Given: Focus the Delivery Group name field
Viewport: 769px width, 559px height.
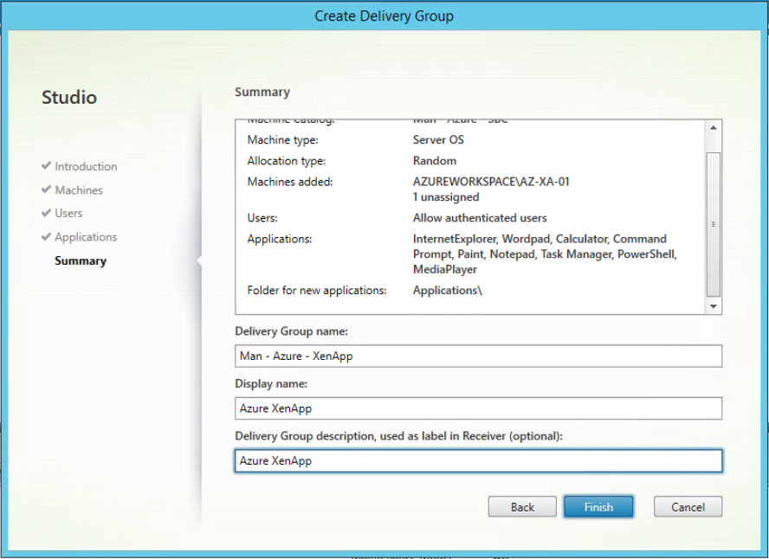Looking at the screenshot, I should click(x=478, y=356).
